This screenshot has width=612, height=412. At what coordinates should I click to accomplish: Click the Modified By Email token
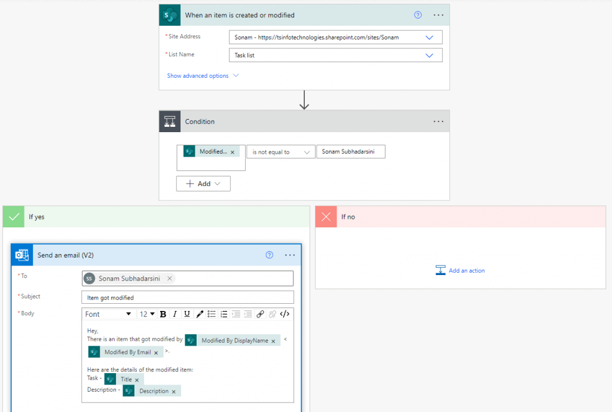[125, 352]
